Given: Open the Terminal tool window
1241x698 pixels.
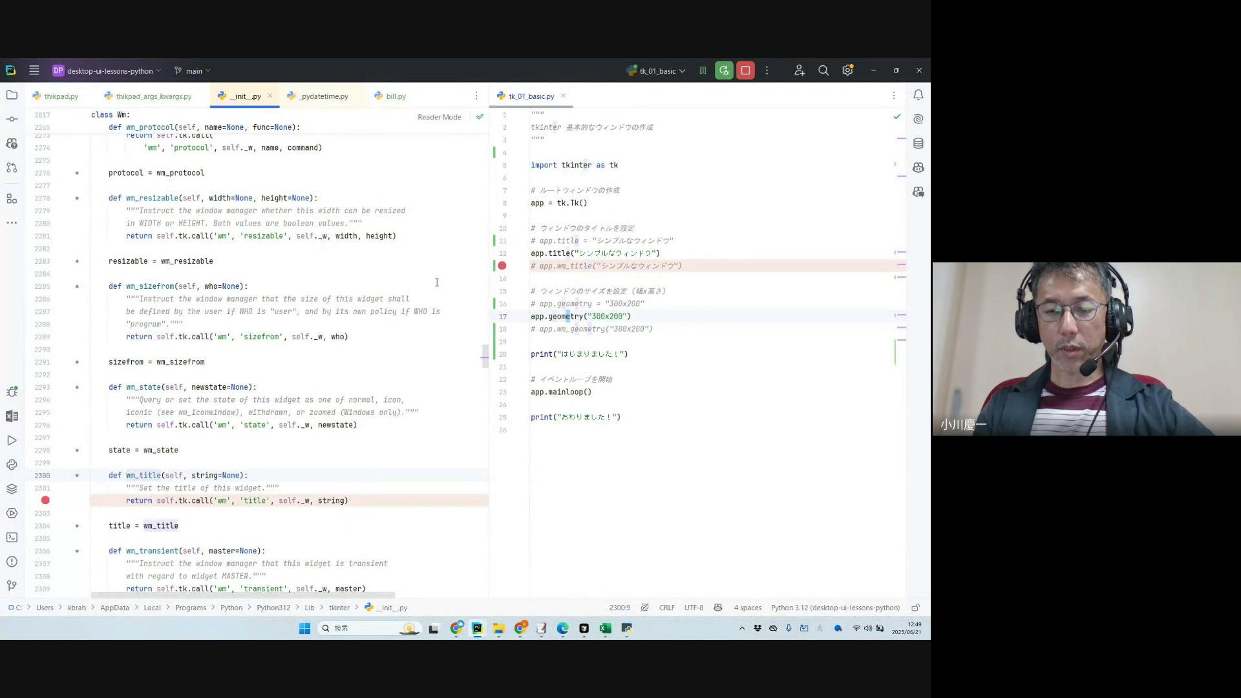Looking at the screenshot, I should [x=12, y=538].
